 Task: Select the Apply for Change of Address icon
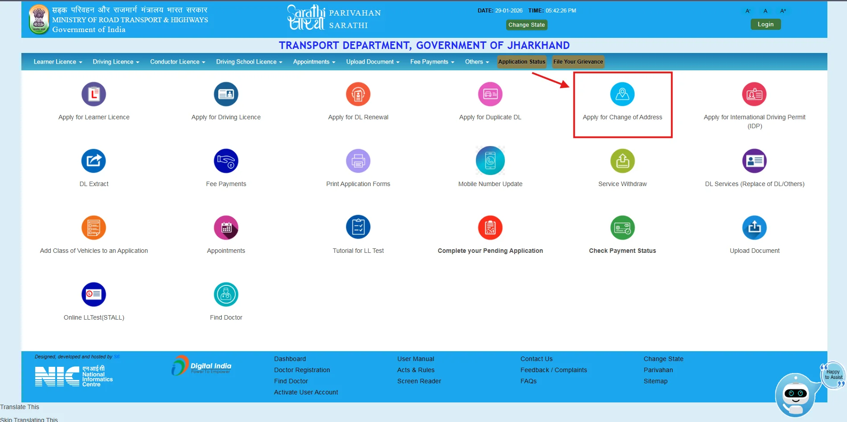[x=622, y=94]
